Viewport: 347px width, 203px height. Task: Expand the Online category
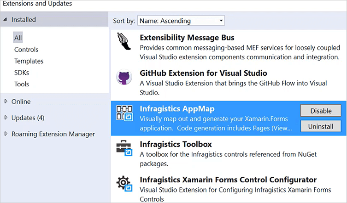coord(6,101)
